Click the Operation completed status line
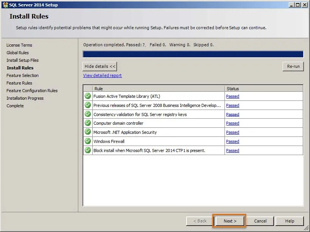This screenshot has height=232, width=310. pyautogui.click(x=148, y=45)
